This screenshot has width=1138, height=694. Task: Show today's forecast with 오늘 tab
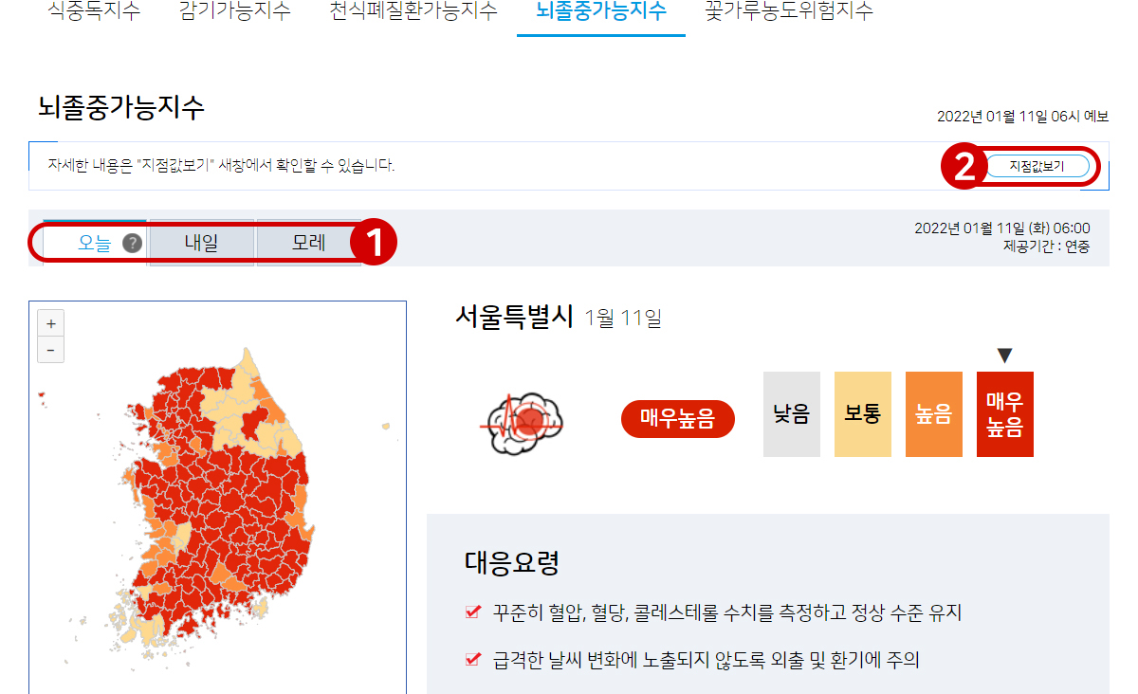(x=95, y=244)
